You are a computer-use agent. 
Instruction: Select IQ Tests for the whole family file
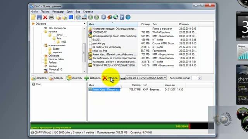[x=107, y=47]
